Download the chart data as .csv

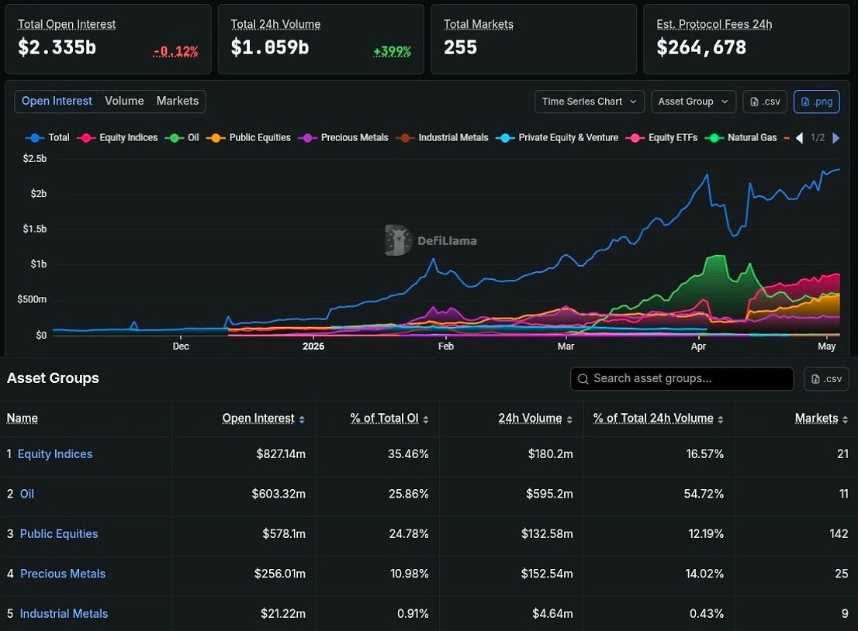pyautogui.click(x=765, y=102)
